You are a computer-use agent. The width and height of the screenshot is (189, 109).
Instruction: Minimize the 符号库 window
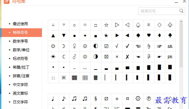176,2
